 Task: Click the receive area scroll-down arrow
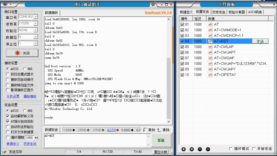[169, 122]
